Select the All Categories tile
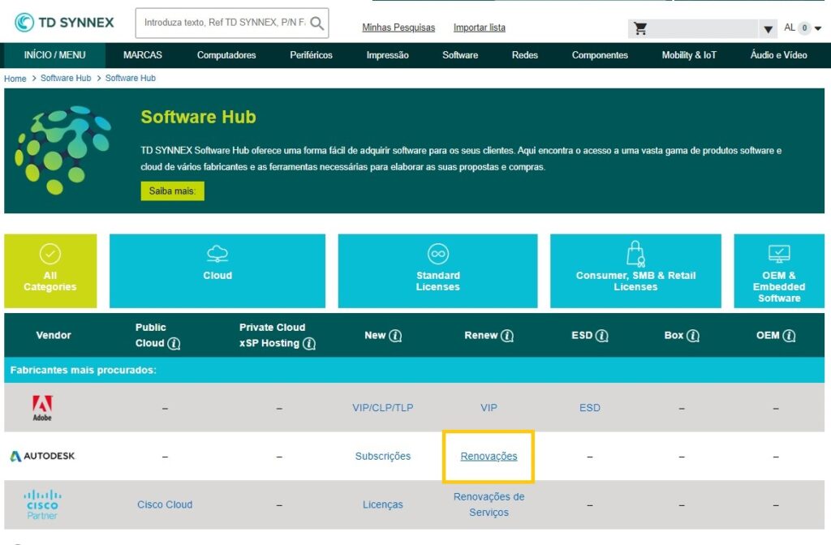Image resolution: width=831 pixels, height=545 pixels. (x=50, y=271)
